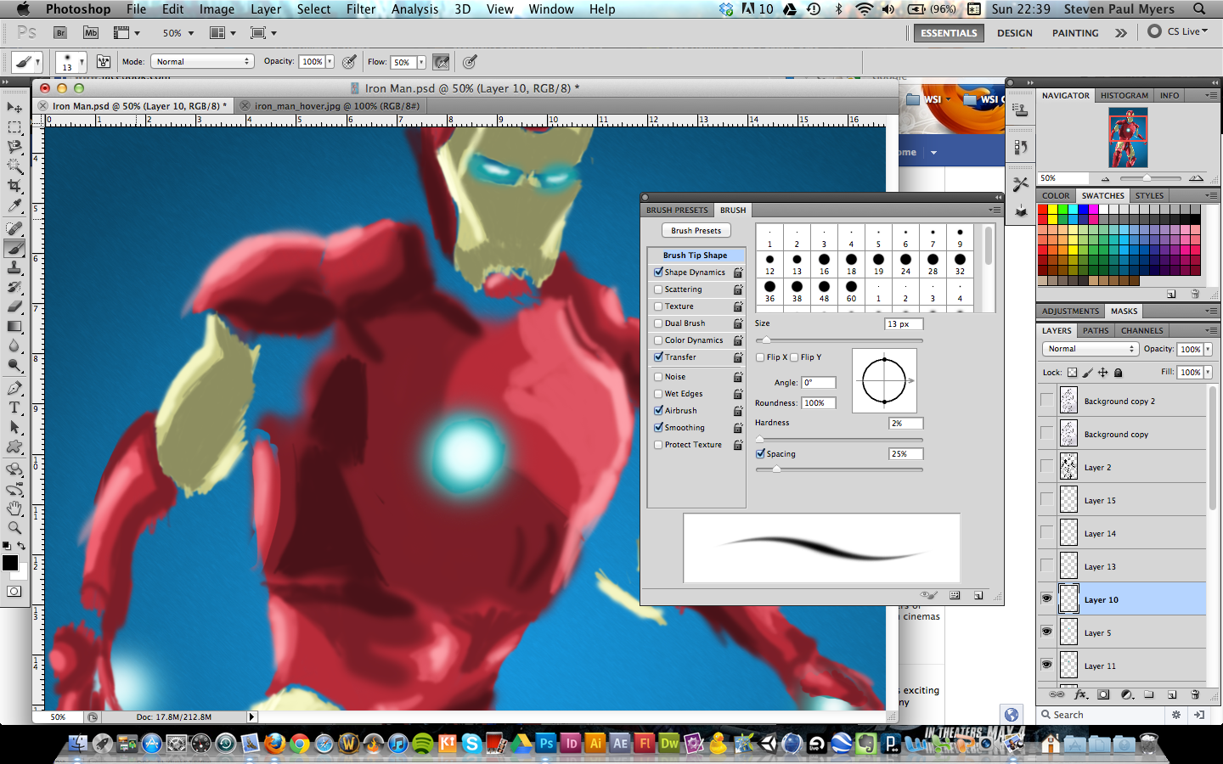Image resolution: width=1223 pixels, height=764 pixels.
Task: Select the Pen tool
Action: [x=14, y=388]
